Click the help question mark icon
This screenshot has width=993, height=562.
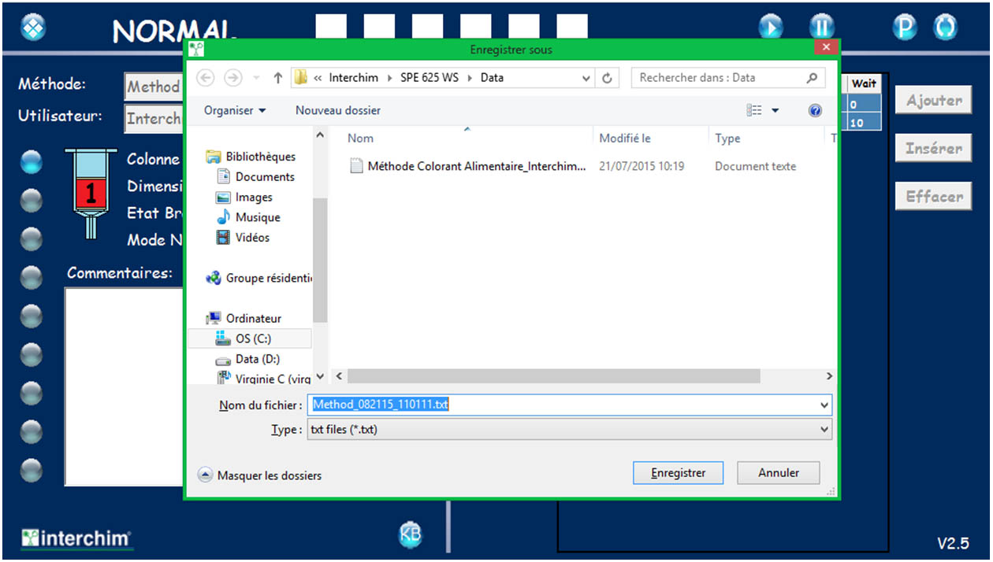pos(816,111)
